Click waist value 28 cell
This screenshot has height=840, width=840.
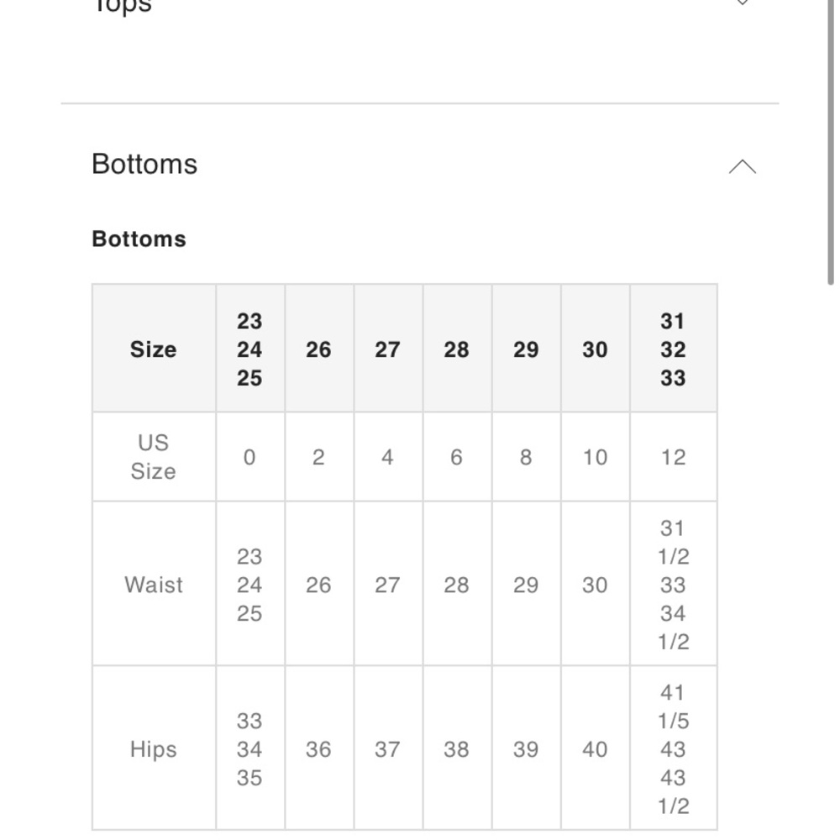point(457,585)
